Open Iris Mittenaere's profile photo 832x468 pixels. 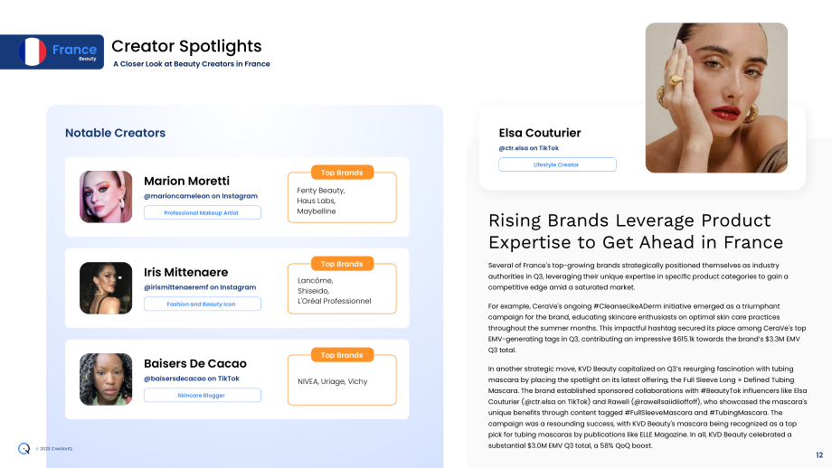click(106, 288)
